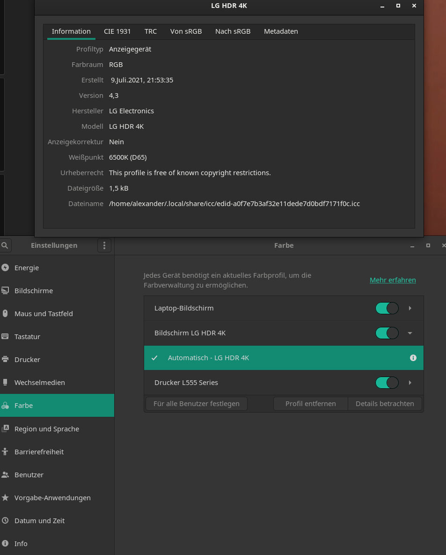This screenshot has height=555, width=446.
Task: Minimize the LG HDR 4K profile window
Action: pyautogui.click(x=382, y=6)
